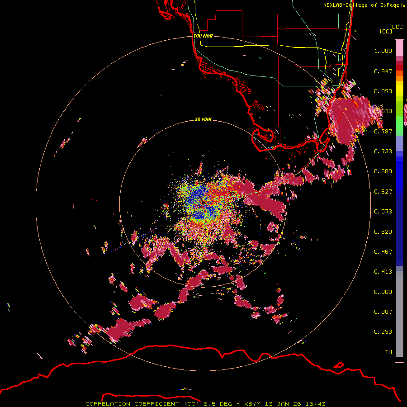Click the 0.467 value on the color scale
Screen dimensions: 407x407
coord(383,252)
